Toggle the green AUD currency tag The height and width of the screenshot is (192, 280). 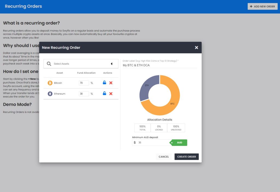(x=179, y=142)
